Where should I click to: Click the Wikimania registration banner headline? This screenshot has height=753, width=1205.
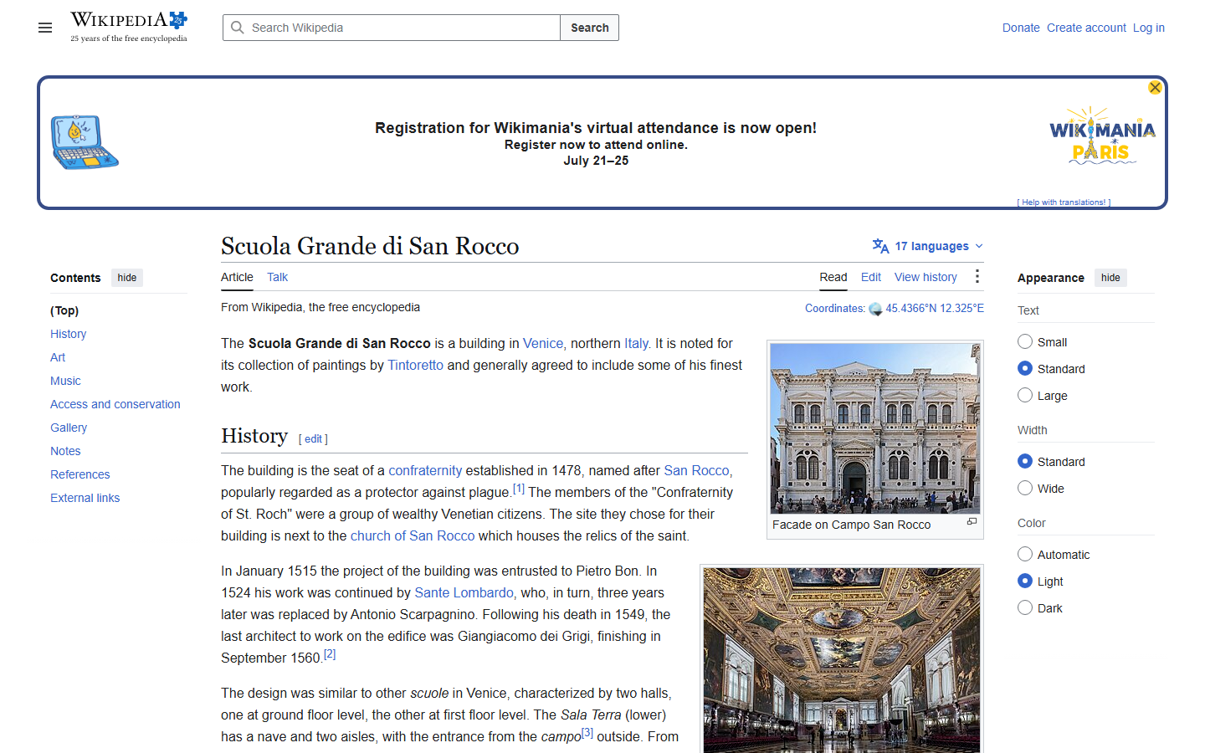coord(596,128)
